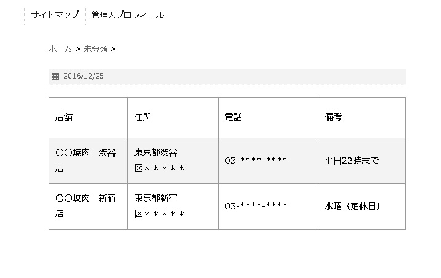This screenshot has width=441, height=278.
Task: Click the phone number in the 新宿店 row
Action: tap(256, 206)
